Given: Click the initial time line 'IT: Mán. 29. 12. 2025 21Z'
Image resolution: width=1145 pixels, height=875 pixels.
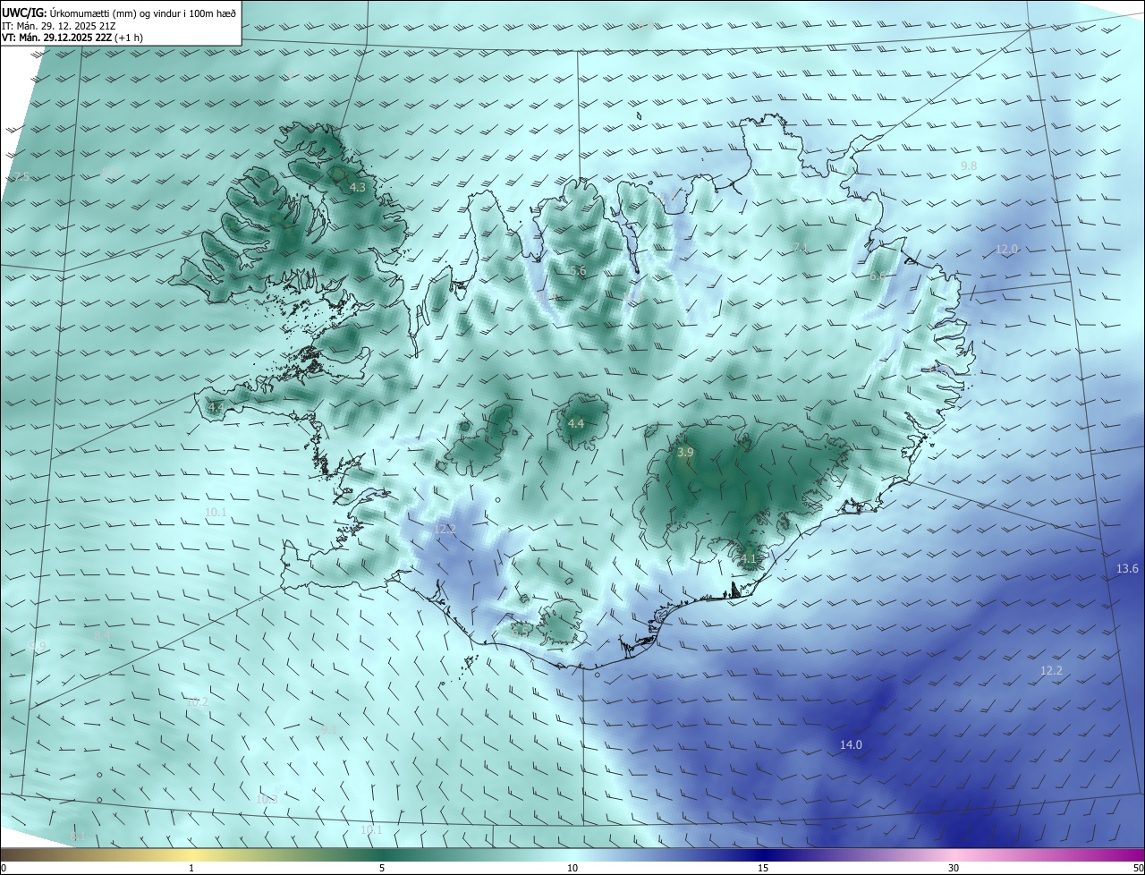Looking at the screenshot, I should click(57, 26).
